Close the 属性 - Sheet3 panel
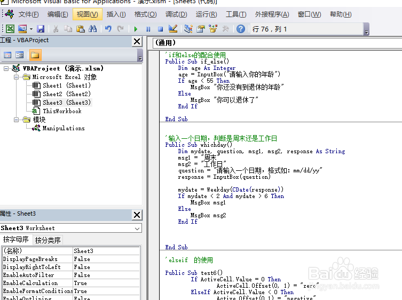 click(x=137, y=215)
